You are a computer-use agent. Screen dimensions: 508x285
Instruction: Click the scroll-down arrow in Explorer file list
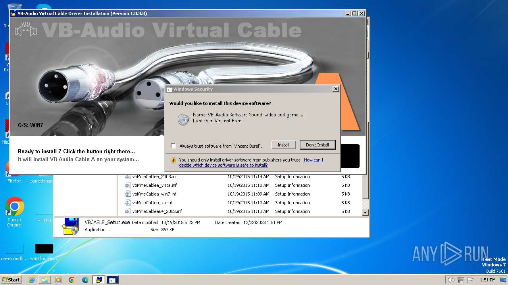tap(366, 213)
